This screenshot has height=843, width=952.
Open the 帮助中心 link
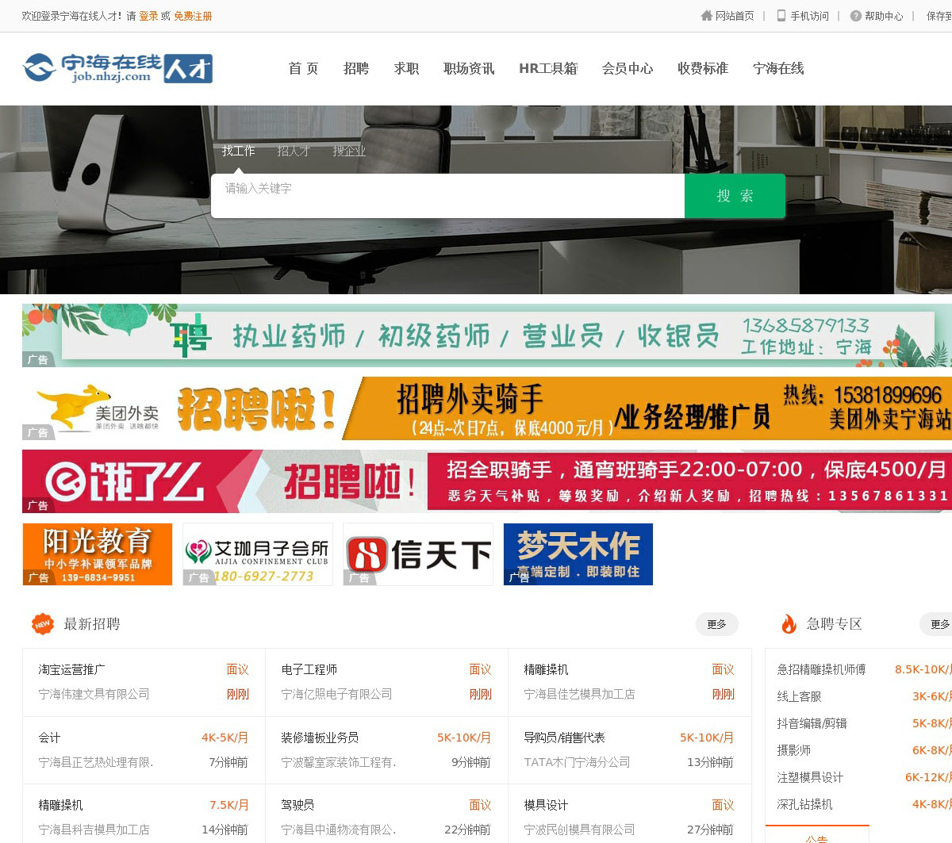point(884,16)
